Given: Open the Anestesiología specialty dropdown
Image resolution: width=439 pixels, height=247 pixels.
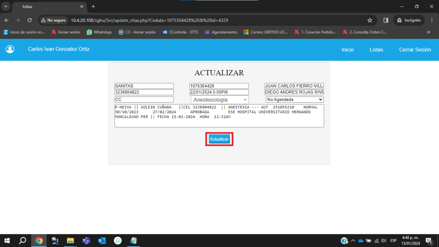Looking at the screenshot, I should coord(219,100).
